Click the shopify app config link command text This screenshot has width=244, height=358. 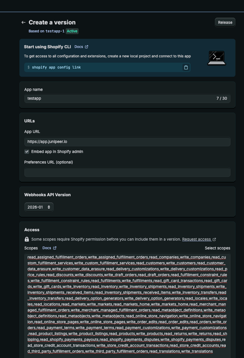56,67
